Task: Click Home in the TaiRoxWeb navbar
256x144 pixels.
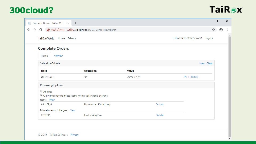Action: [61, 38]
